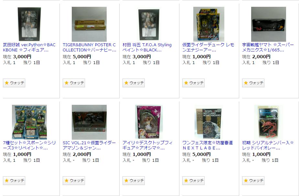Open 宇宙戦艦ヤマト スーパーメカニクス title link
The height and width of the screenshot is (196, 299).
[268, 47]
